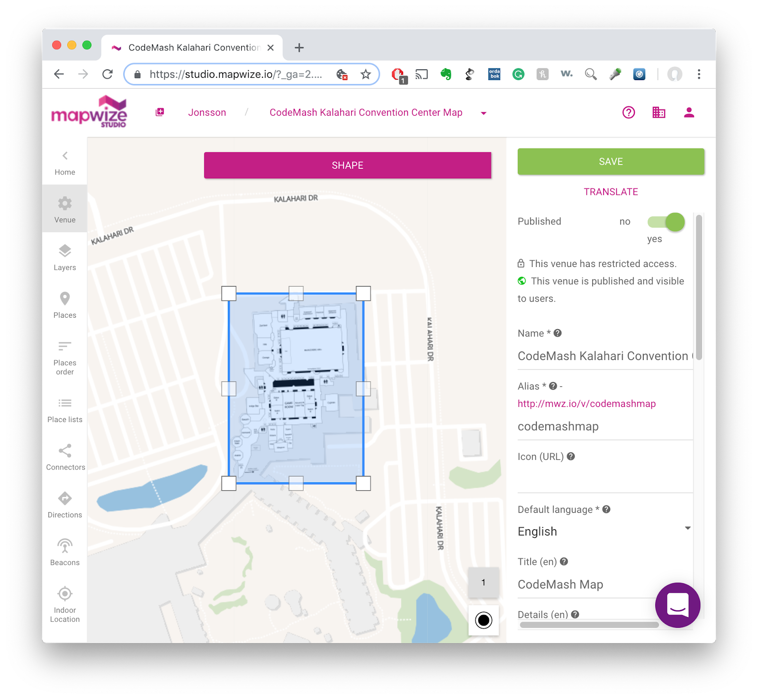
Task: Open the help question mark icon in header
Action: (629, 112)
